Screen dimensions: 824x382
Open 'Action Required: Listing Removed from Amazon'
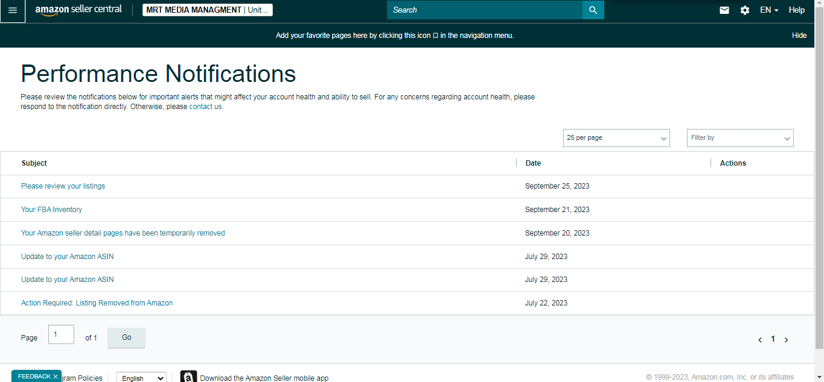pos(97,303)
